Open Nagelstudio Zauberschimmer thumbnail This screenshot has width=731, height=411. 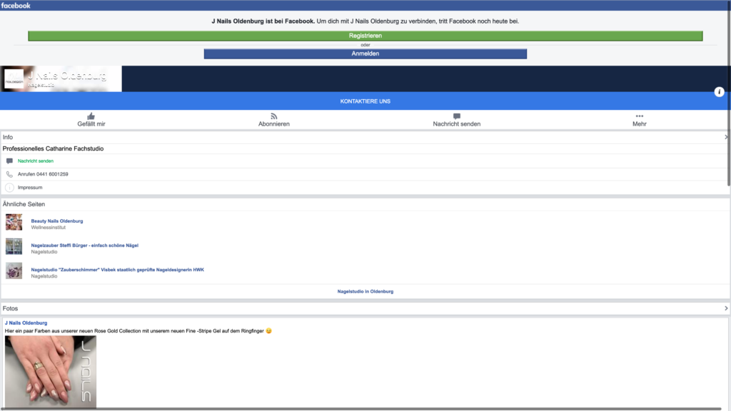[14, 270]
